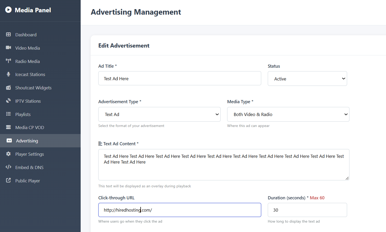Viewport: 386px width, 232px height.
Task: Click inside the Text Ad Content textarea
Action: 224,170
